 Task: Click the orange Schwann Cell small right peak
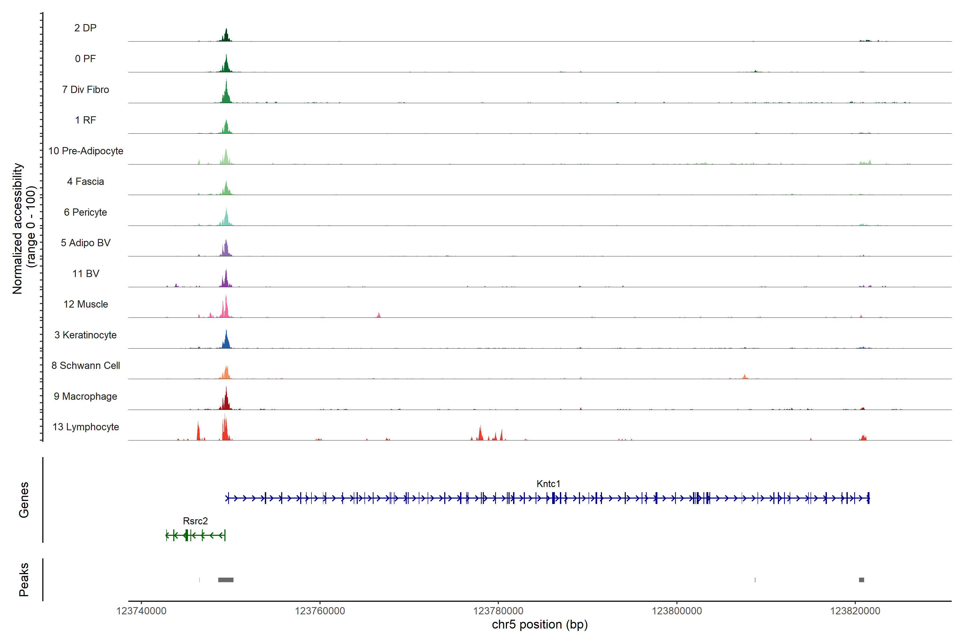[x=745, y=377]
